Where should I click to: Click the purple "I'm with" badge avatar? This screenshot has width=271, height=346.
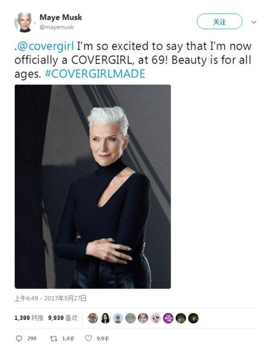(x=168, y=318)
